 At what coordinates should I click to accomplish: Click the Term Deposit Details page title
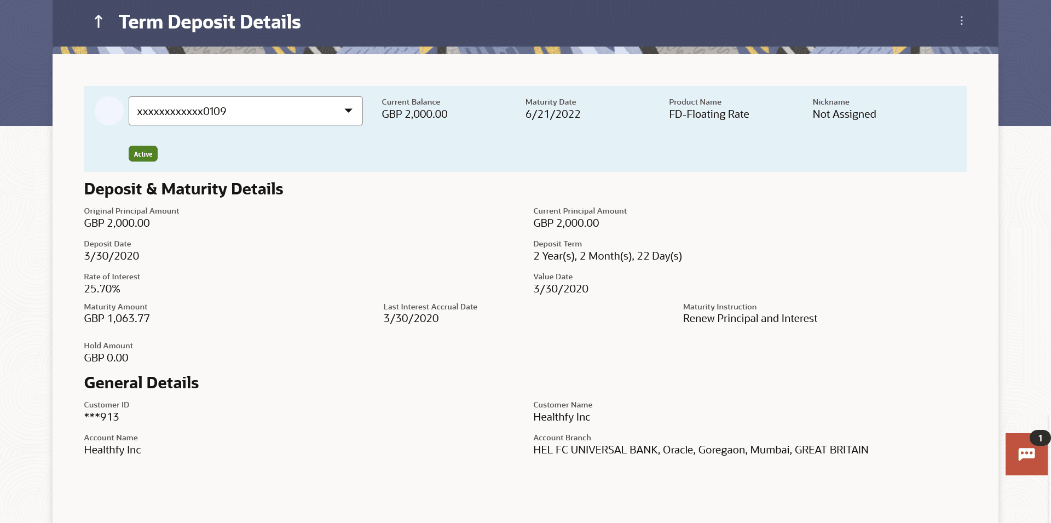point(210,22)
